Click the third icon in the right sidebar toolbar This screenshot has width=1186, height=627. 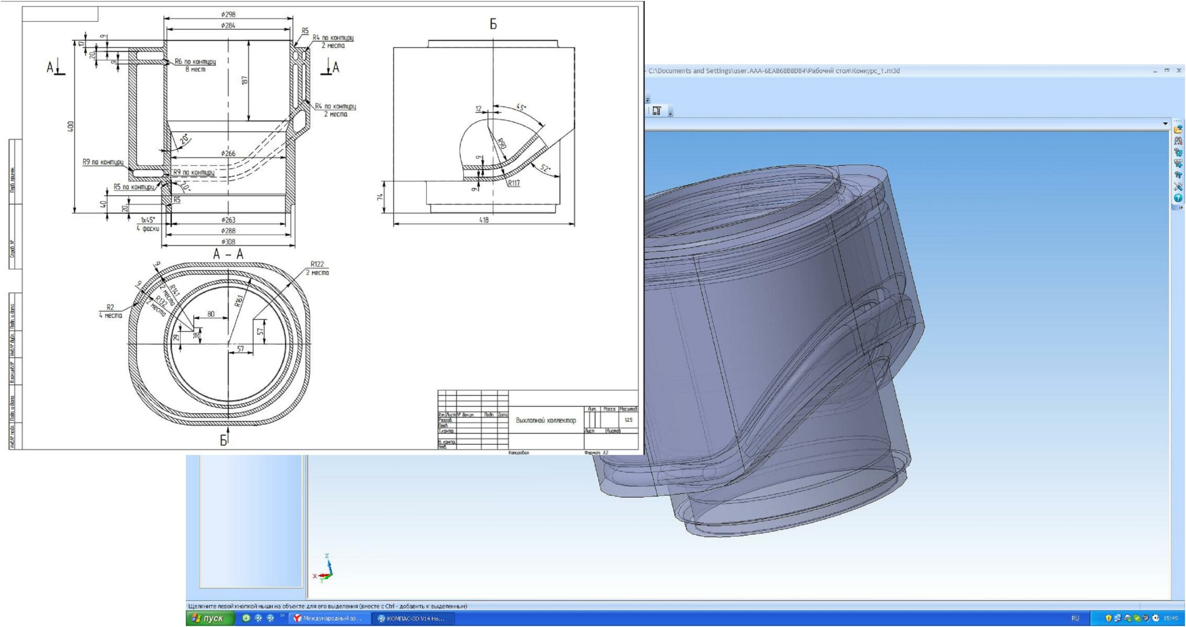tap(1178, 152)
